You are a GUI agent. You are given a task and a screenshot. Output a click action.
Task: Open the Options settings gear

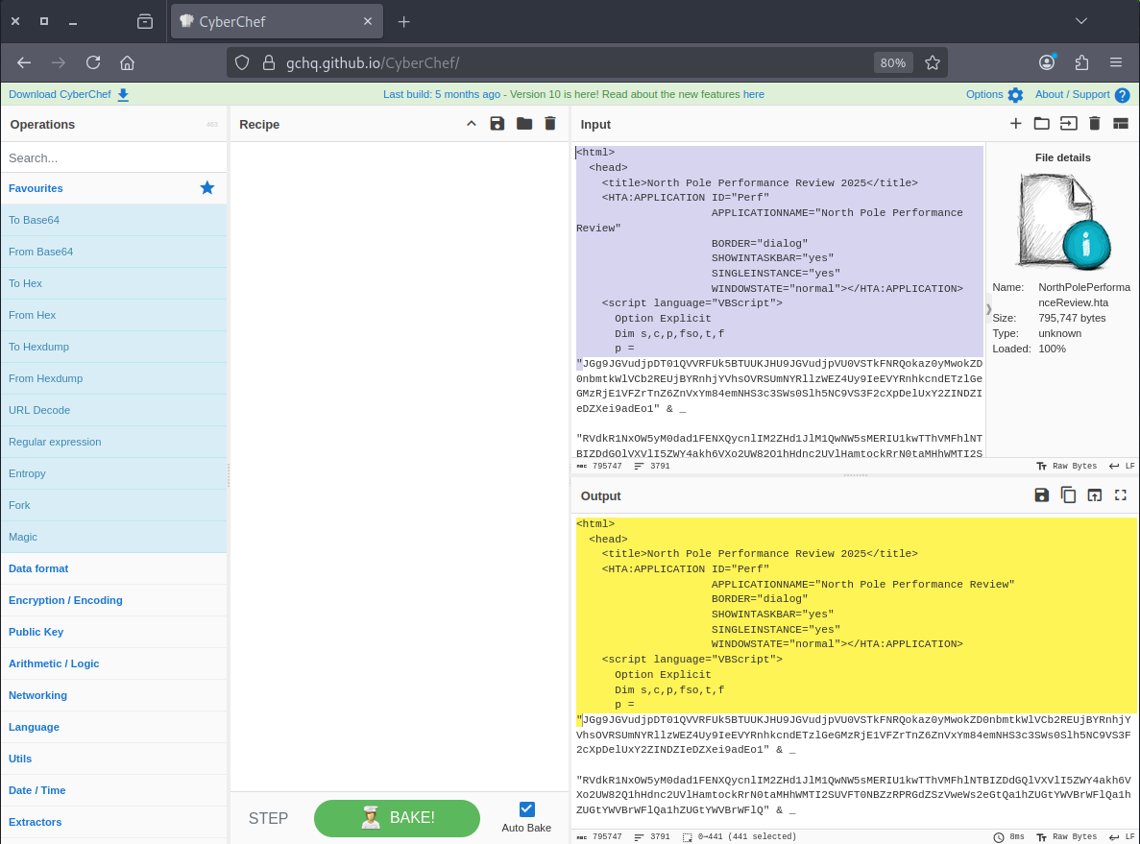click(x=995, y=94)
